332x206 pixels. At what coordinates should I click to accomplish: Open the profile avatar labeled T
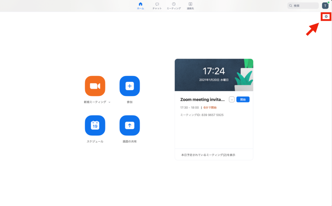click(325, 6)
